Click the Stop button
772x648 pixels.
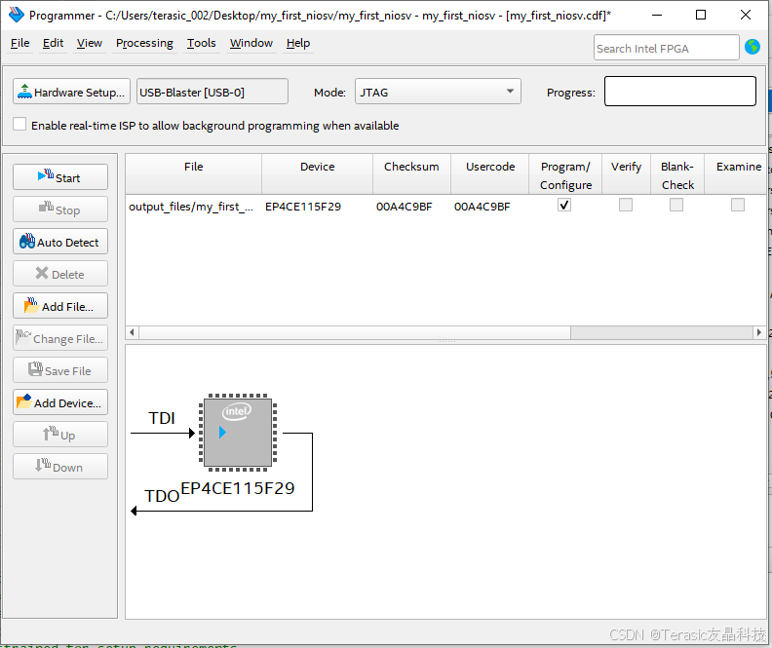[60, 210]
